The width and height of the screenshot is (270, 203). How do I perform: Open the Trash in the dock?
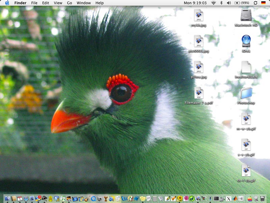pyautogui.click(x=262, y=199)
